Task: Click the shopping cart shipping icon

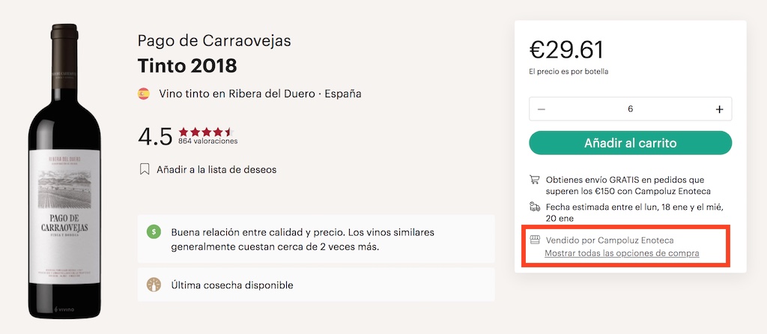Action: (x=535, y=180)
